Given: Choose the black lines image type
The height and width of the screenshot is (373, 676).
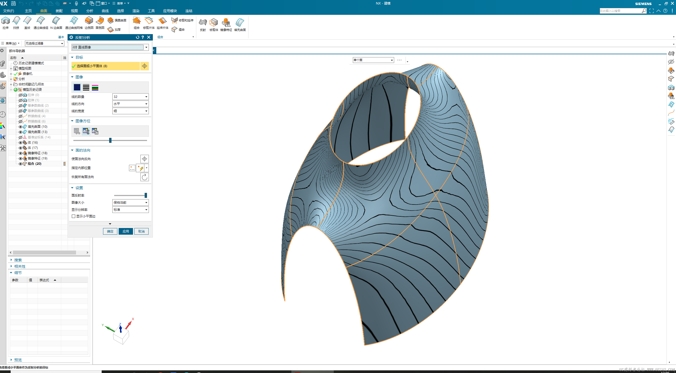Looking at the screenshot, I should (77, 87).
